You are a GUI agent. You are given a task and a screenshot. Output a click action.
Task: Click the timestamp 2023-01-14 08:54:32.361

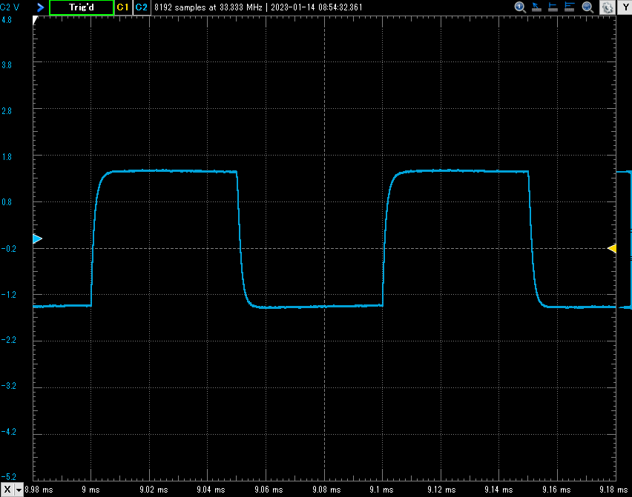[317, 7]
